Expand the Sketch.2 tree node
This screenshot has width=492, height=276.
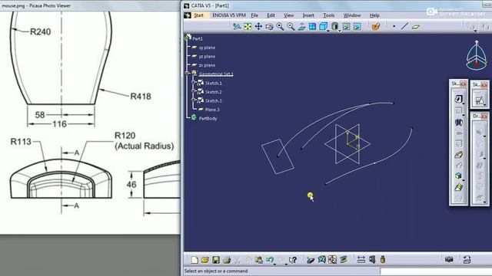coord(194,91)
